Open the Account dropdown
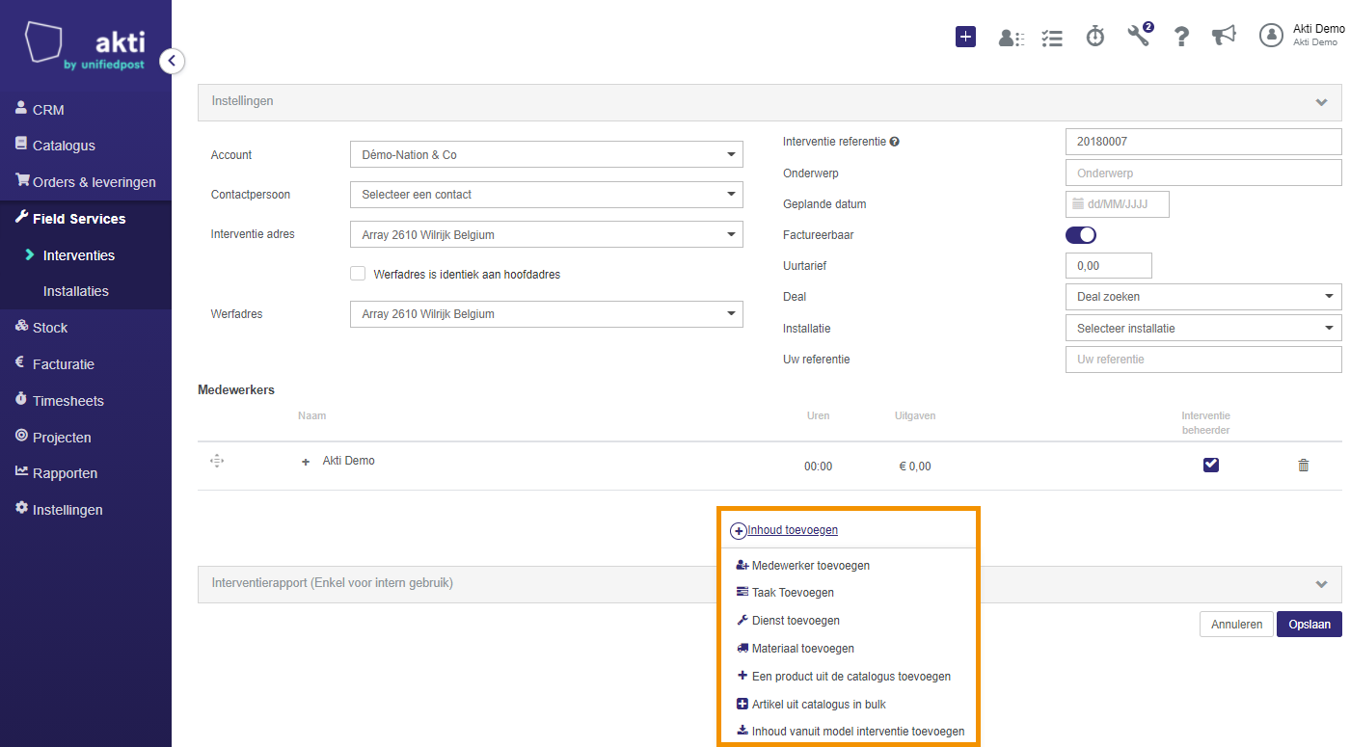Image resolution: width=1350 pixels, height=747 pixels. point(547,154)
